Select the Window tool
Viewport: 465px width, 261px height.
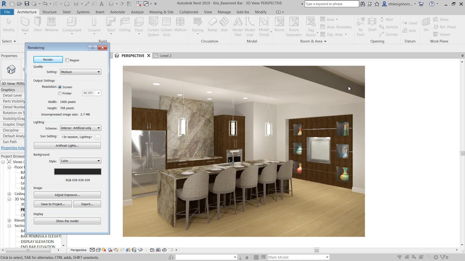tap(52, 25)
